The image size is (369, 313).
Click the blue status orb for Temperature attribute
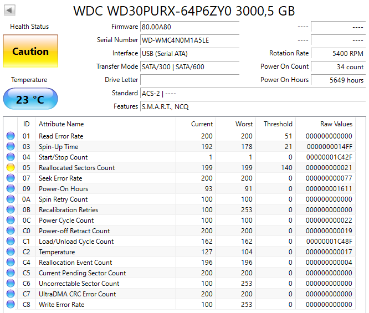pyautogui.click(x=11, y=252)
